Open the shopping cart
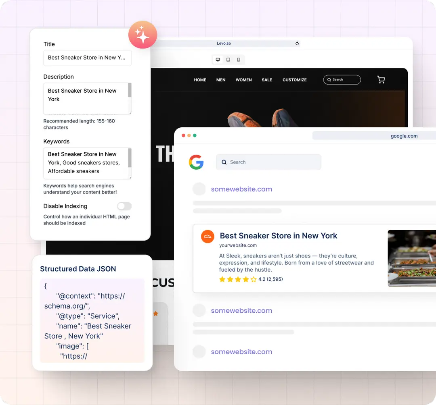Screen dimensions: 436x405 tap(381, 80)
